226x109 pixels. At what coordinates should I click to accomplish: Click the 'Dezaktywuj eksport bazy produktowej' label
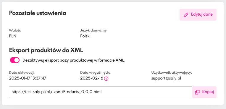(x=74, y=60)
